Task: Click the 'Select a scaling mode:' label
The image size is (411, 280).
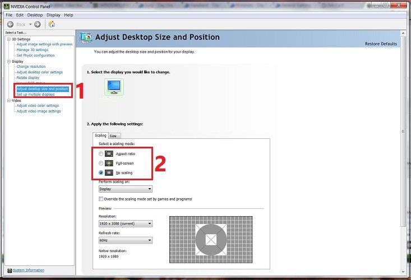Action: [117, 144]
